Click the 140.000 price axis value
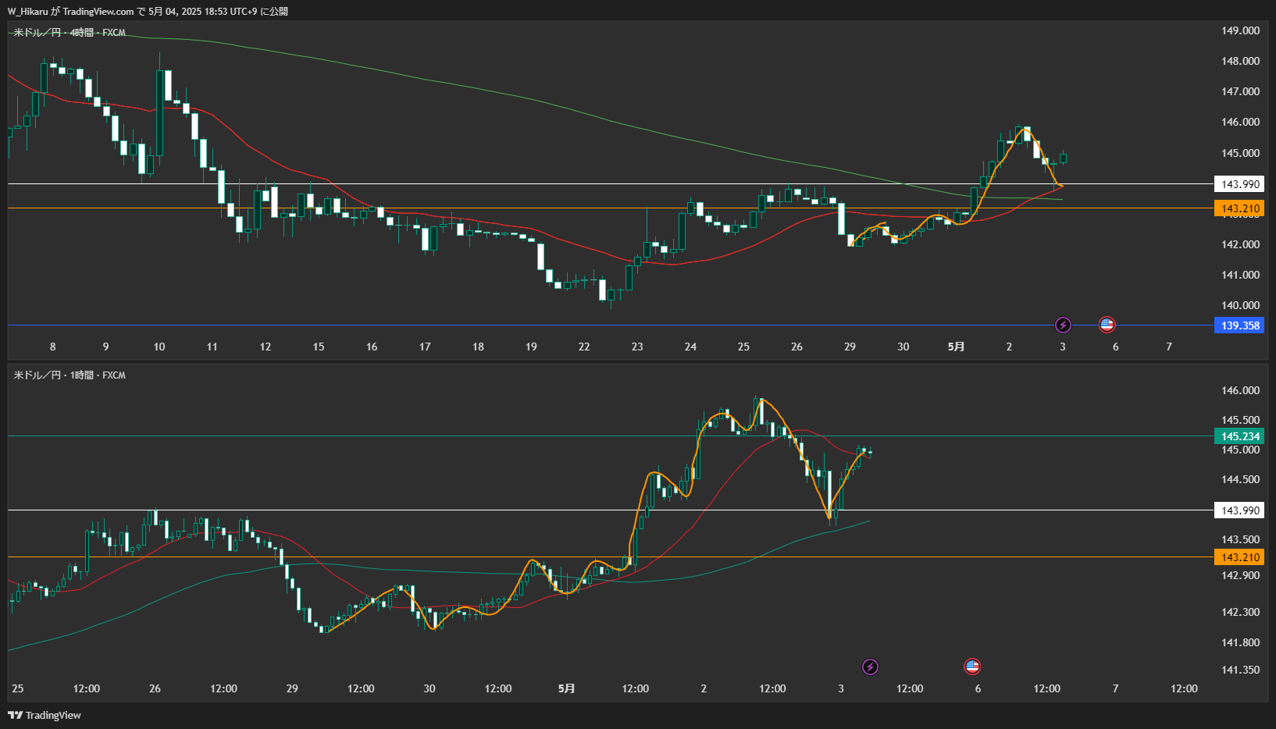Image resolution: width=1276 pixels, height=729 pixels. click(x=1240, y=305)
